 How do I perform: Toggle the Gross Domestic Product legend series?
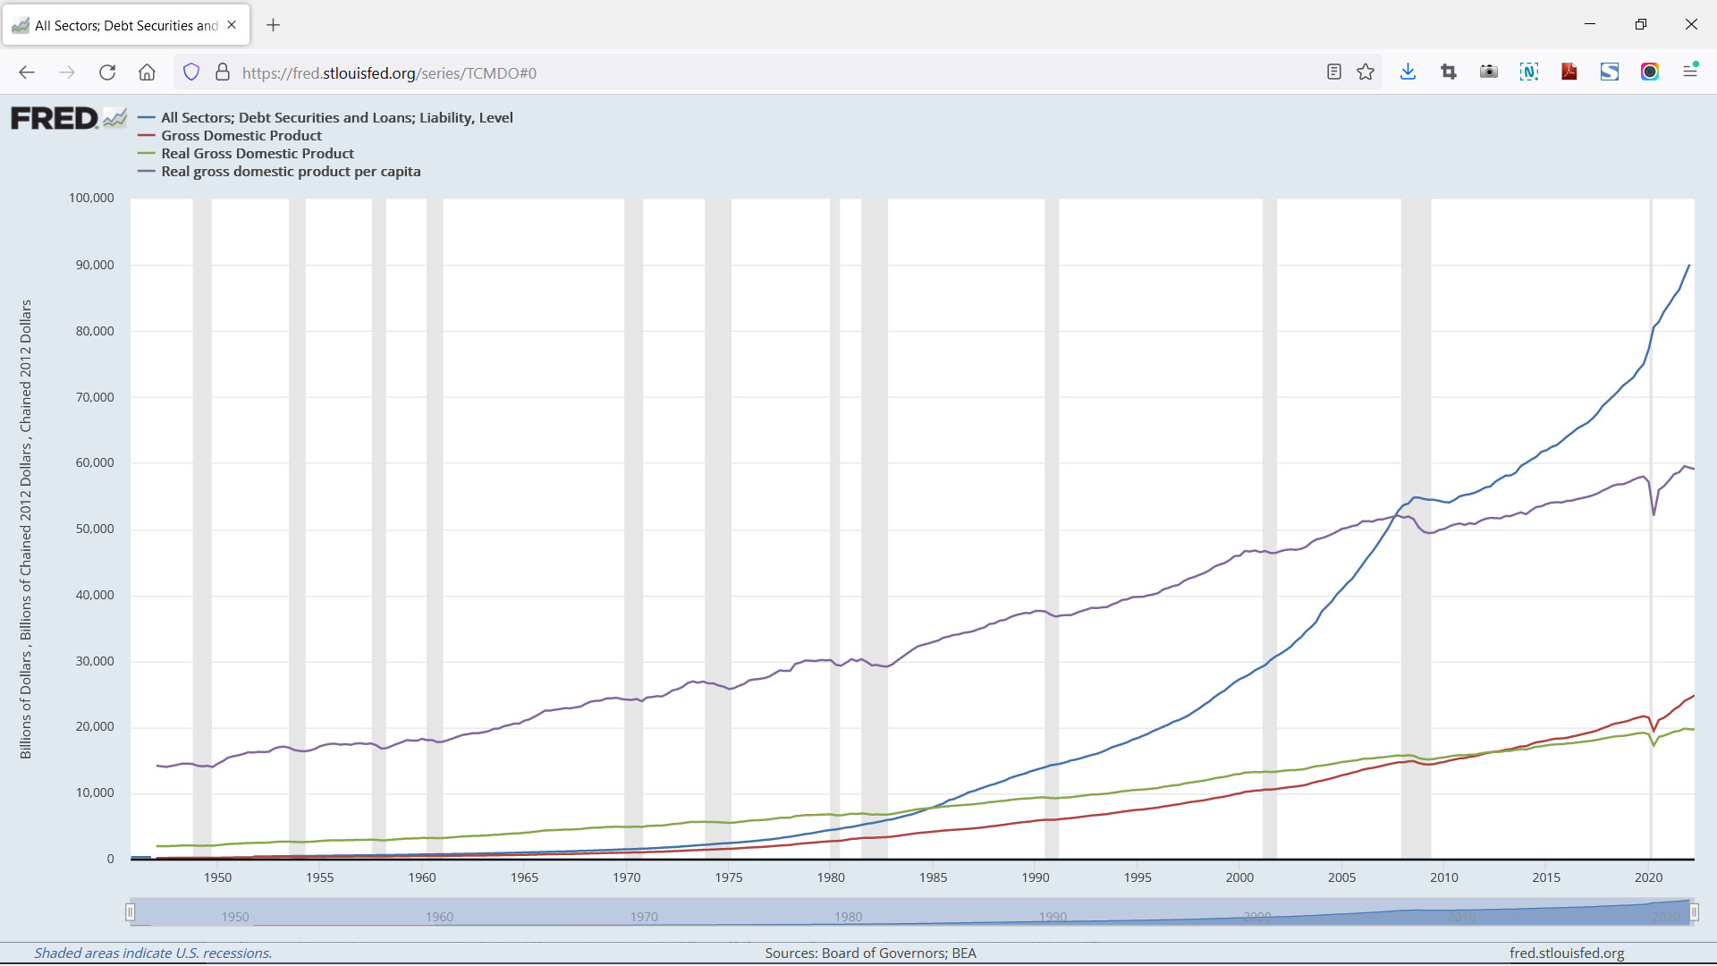click(x=241, y=135)
